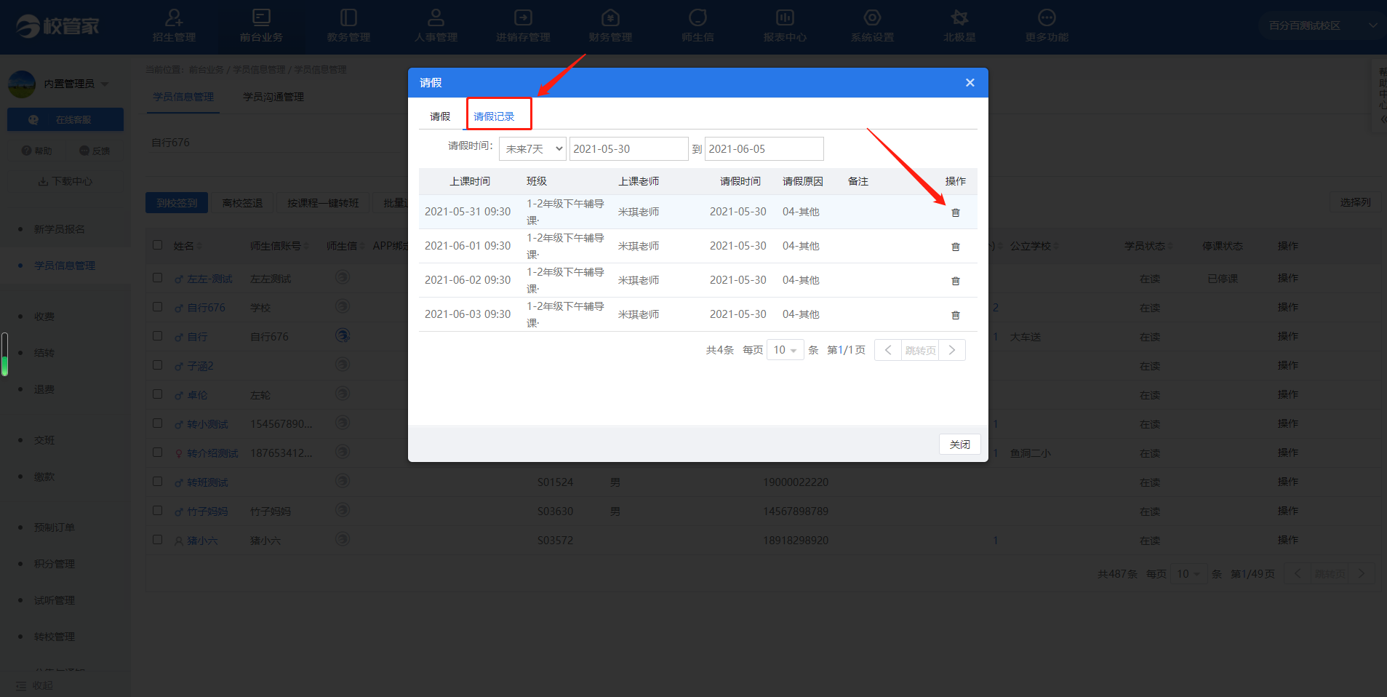
Task: Go to next page in the dialog
Action: coord(952,350)
